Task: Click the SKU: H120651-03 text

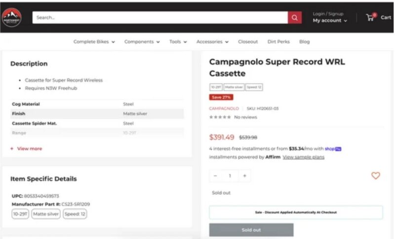Action: coord(263,108)
